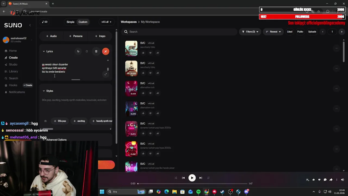Click the Workspaces breadcrumb link
The image size is (348, 196).
pos(129,22)
